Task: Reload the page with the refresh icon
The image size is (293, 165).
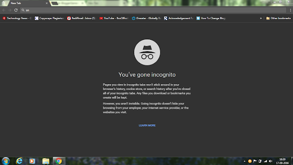Action: [x=16, y=10]
